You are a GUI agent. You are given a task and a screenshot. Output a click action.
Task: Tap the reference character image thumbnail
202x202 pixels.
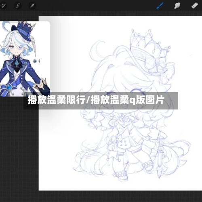25,59
